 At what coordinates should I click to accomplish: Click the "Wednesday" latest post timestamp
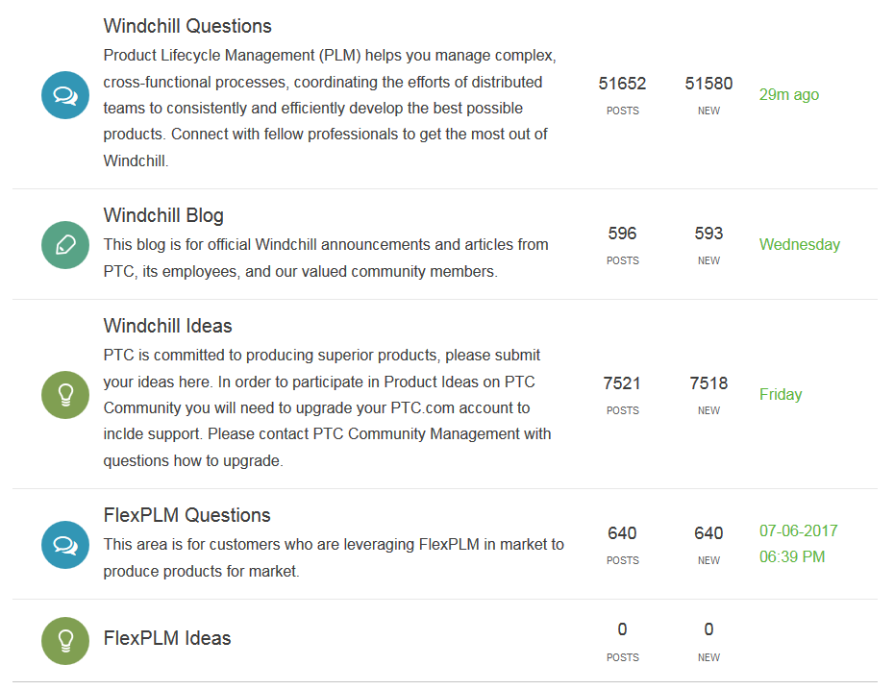coord(800,244)
